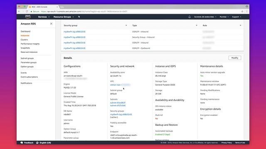This screenshot has height=149, width=266.
Task: Click the MySQL 5.7.22 engine value
Action: coord(70,88)
